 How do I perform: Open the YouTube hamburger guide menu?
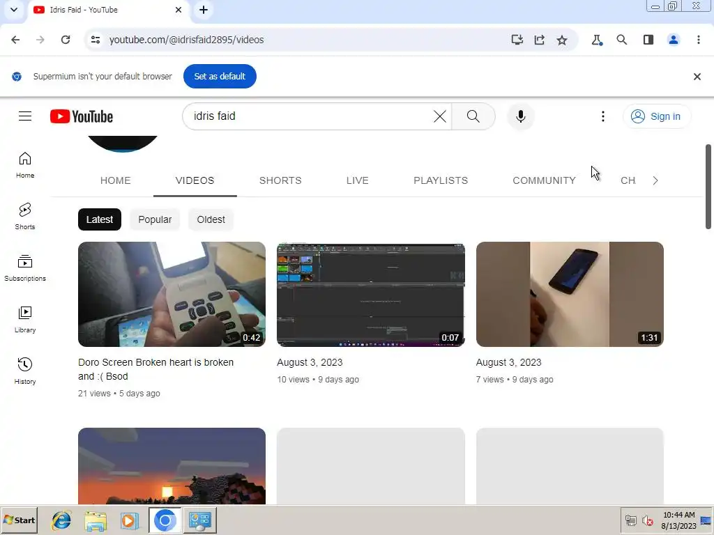click(x=25, y=116)
